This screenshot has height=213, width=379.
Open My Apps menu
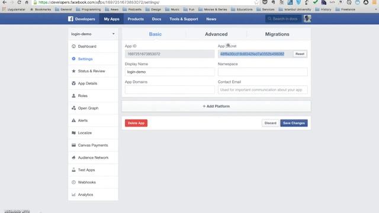(111, 19)
